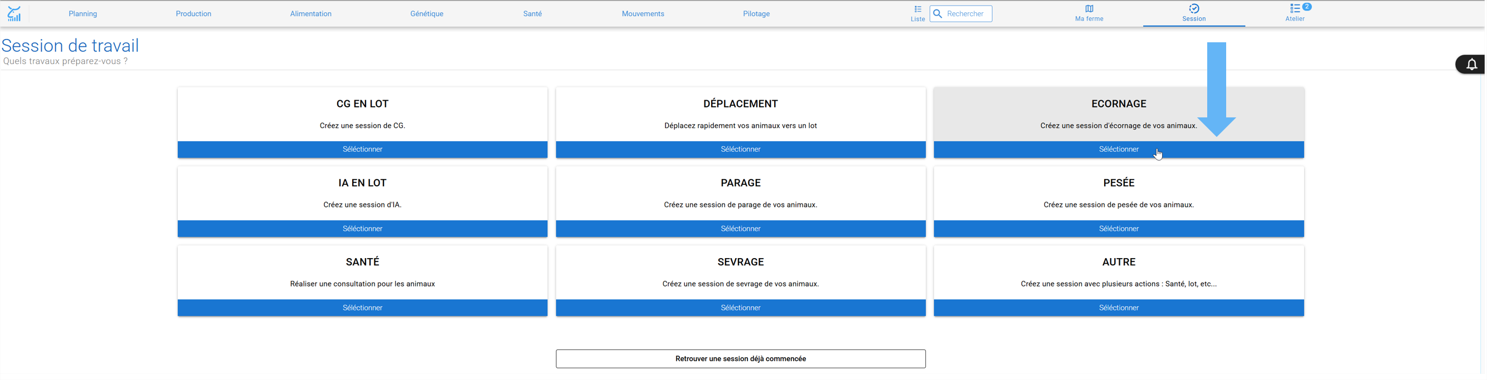Select the DÉPLACEMENT session
This screenshot has width=1487, height=380.
pyautogui.click(x=741, y=149)
